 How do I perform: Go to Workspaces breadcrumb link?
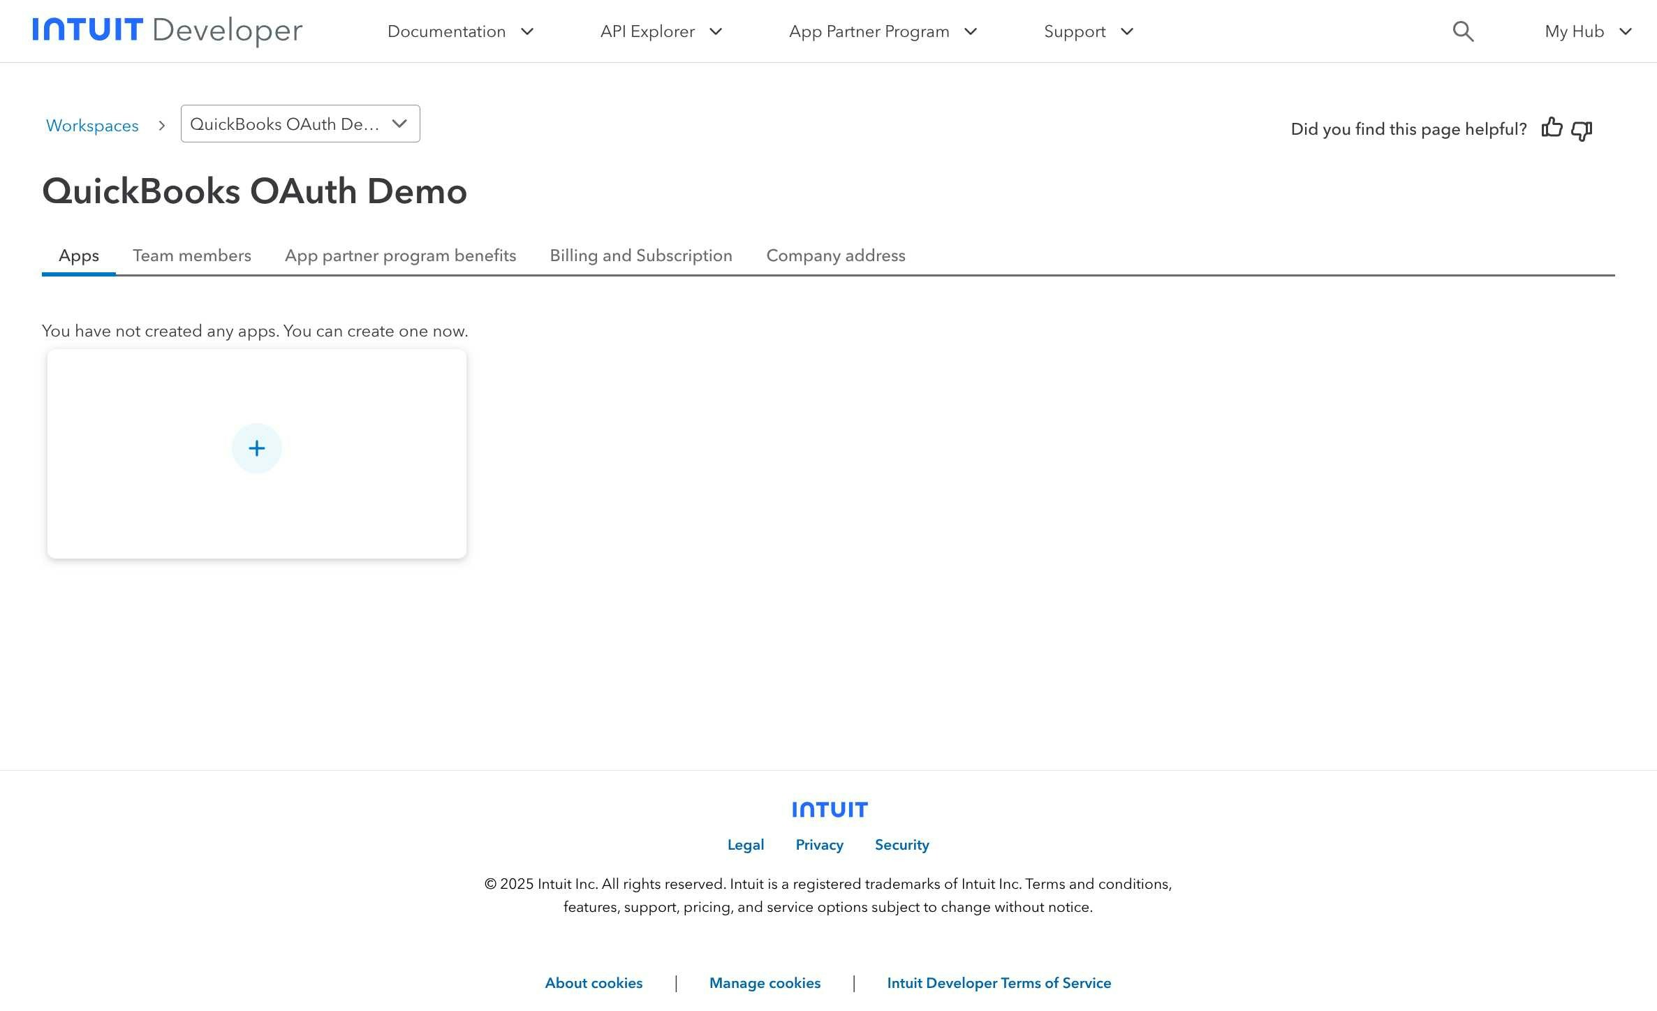tap(92, 126)
